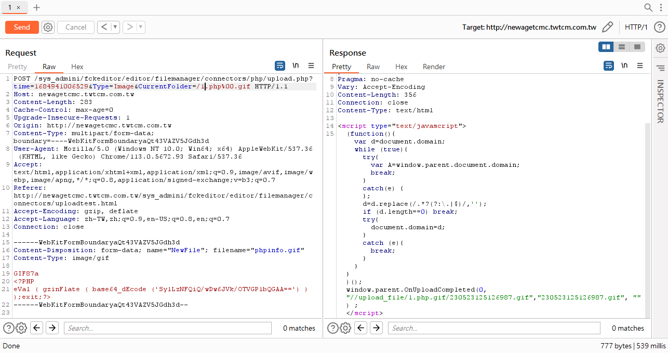
Task: Open Response search settings gear
Action: click(345, 328)
